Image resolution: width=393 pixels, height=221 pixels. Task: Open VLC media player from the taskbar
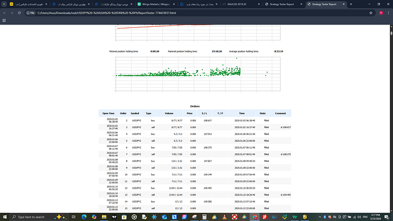224,217
